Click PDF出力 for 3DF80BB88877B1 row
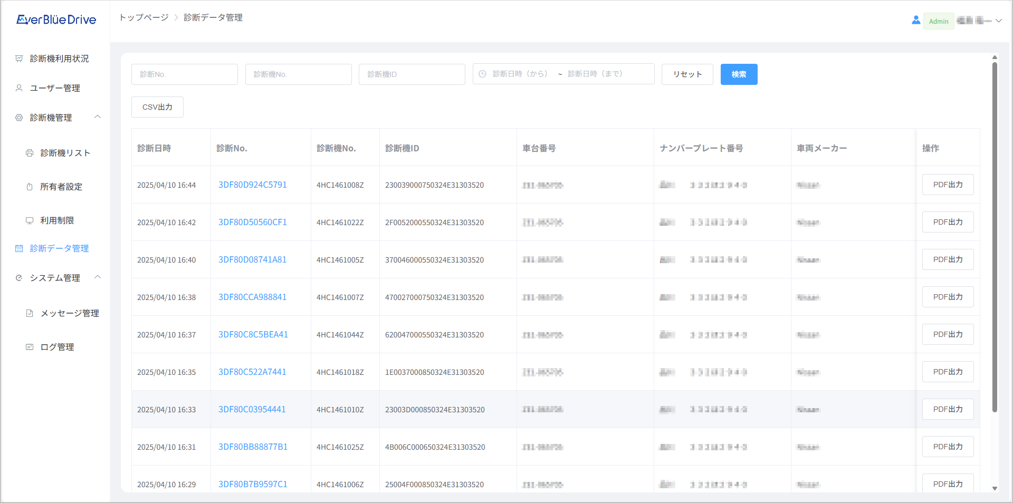The height and width of the screenshot is (503, 1013). (x=948, y=447)
